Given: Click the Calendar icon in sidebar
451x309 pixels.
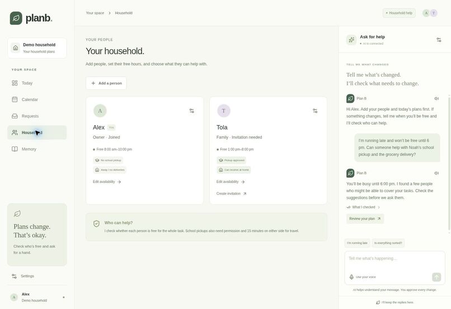Looking at the screenshot, I should coord(15,99).
